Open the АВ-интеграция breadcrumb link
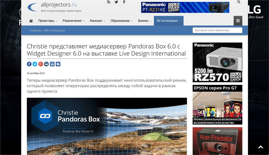 55,30
